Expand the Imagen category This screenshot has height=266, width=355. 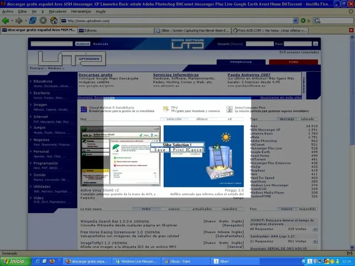click(40, 105)
